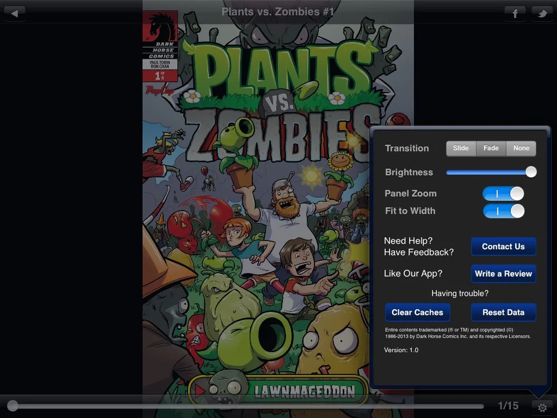The image size is (557, 418).
Task: Adjust the Brightness slider
Action: [492, 172]
